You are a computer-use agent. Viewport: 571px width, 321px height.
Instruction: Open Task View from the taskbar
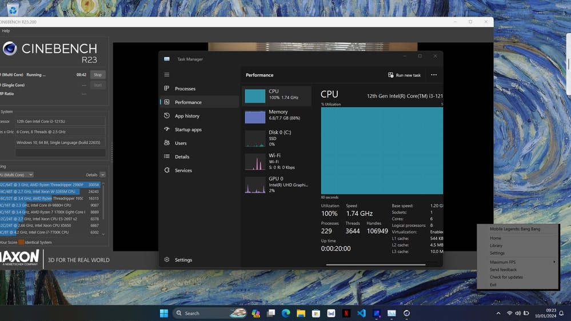pos(271,313)
